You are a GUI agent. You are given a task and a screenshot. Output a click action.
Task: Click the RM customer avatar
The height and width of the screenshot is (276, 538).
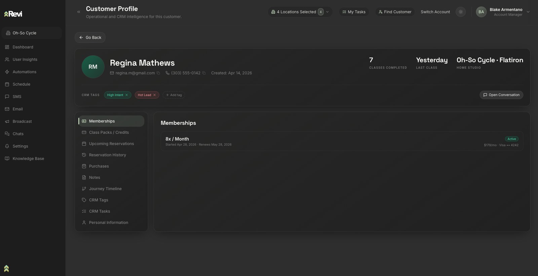coord(93,67)
